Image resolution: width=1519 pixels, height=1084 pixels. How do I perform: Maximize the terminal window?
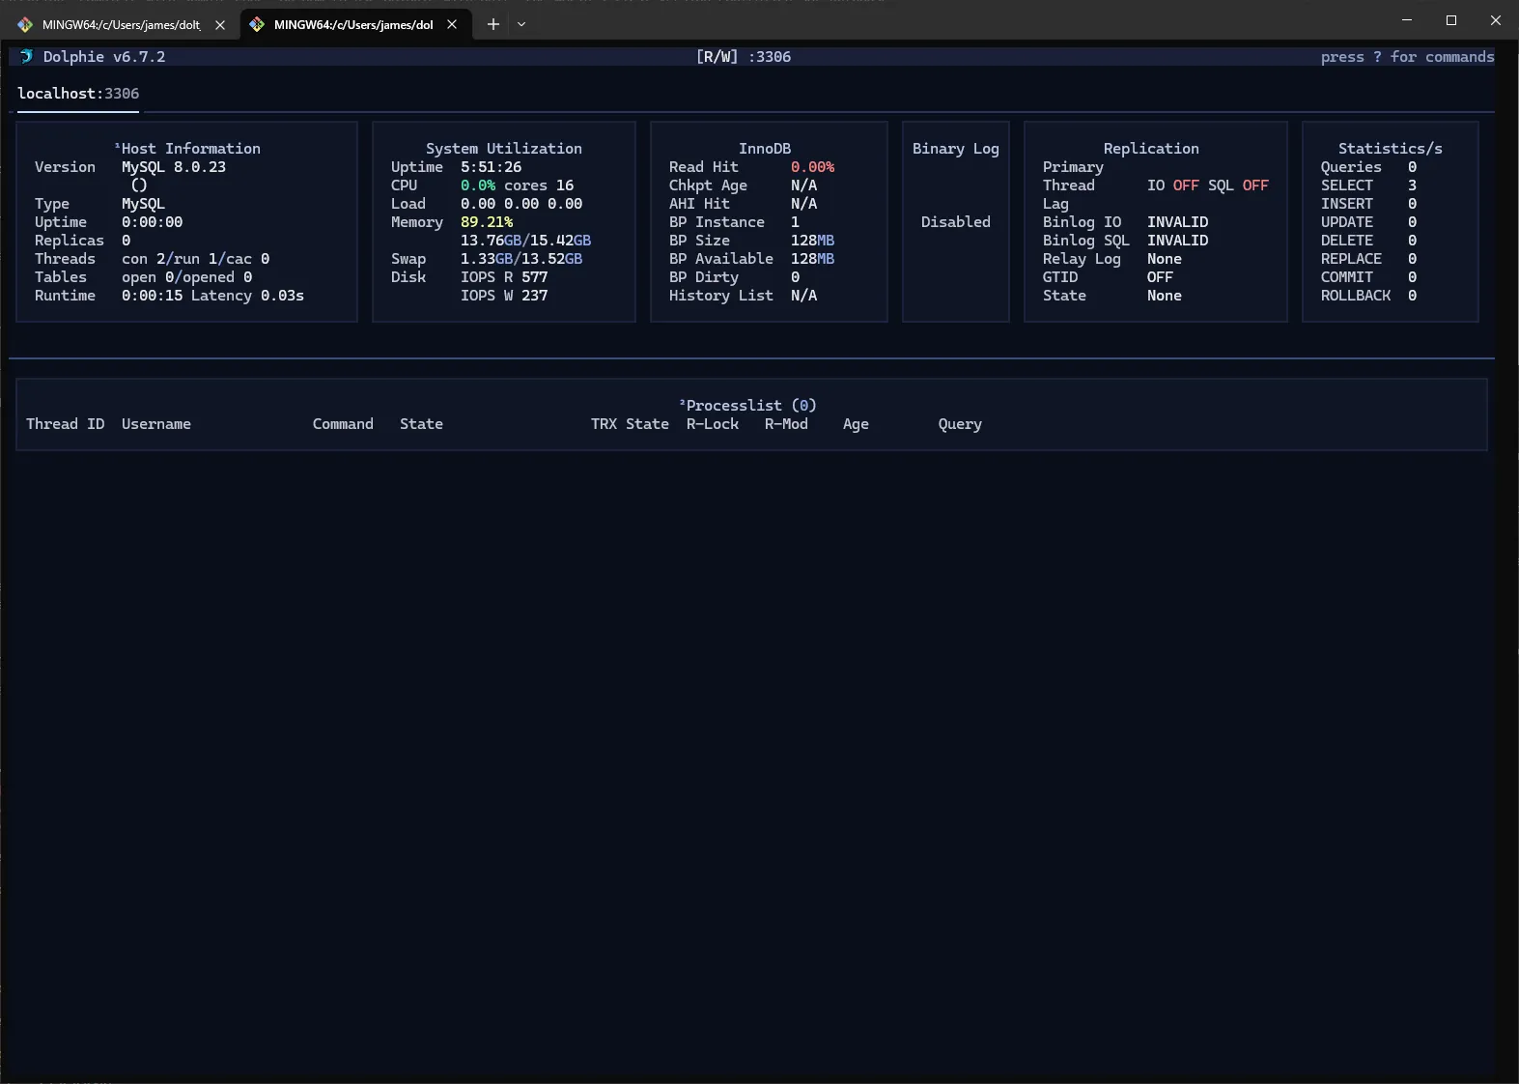coord(1450,20)
